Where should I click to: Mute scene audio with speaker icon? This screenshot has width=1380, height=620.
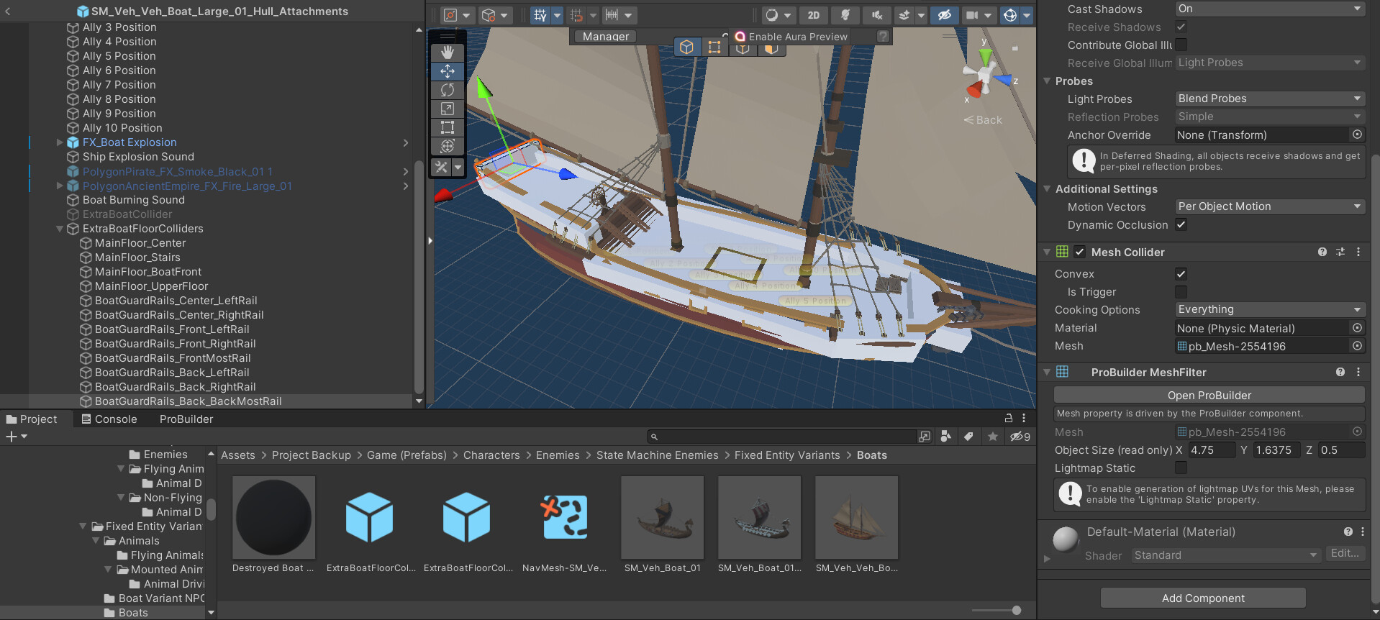[x=876, y=15]
